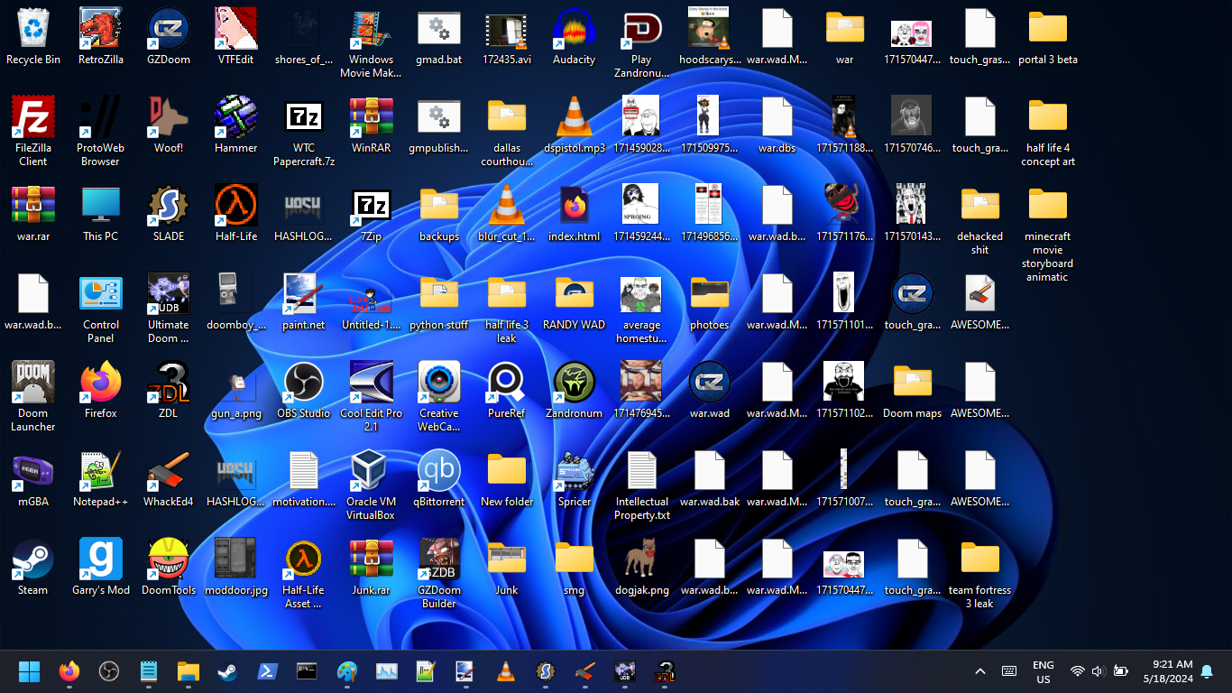Image resolution: width=1232 pixels, height=693 pixels.
Task: Open Steam from the taskbar
Action: 226,671
